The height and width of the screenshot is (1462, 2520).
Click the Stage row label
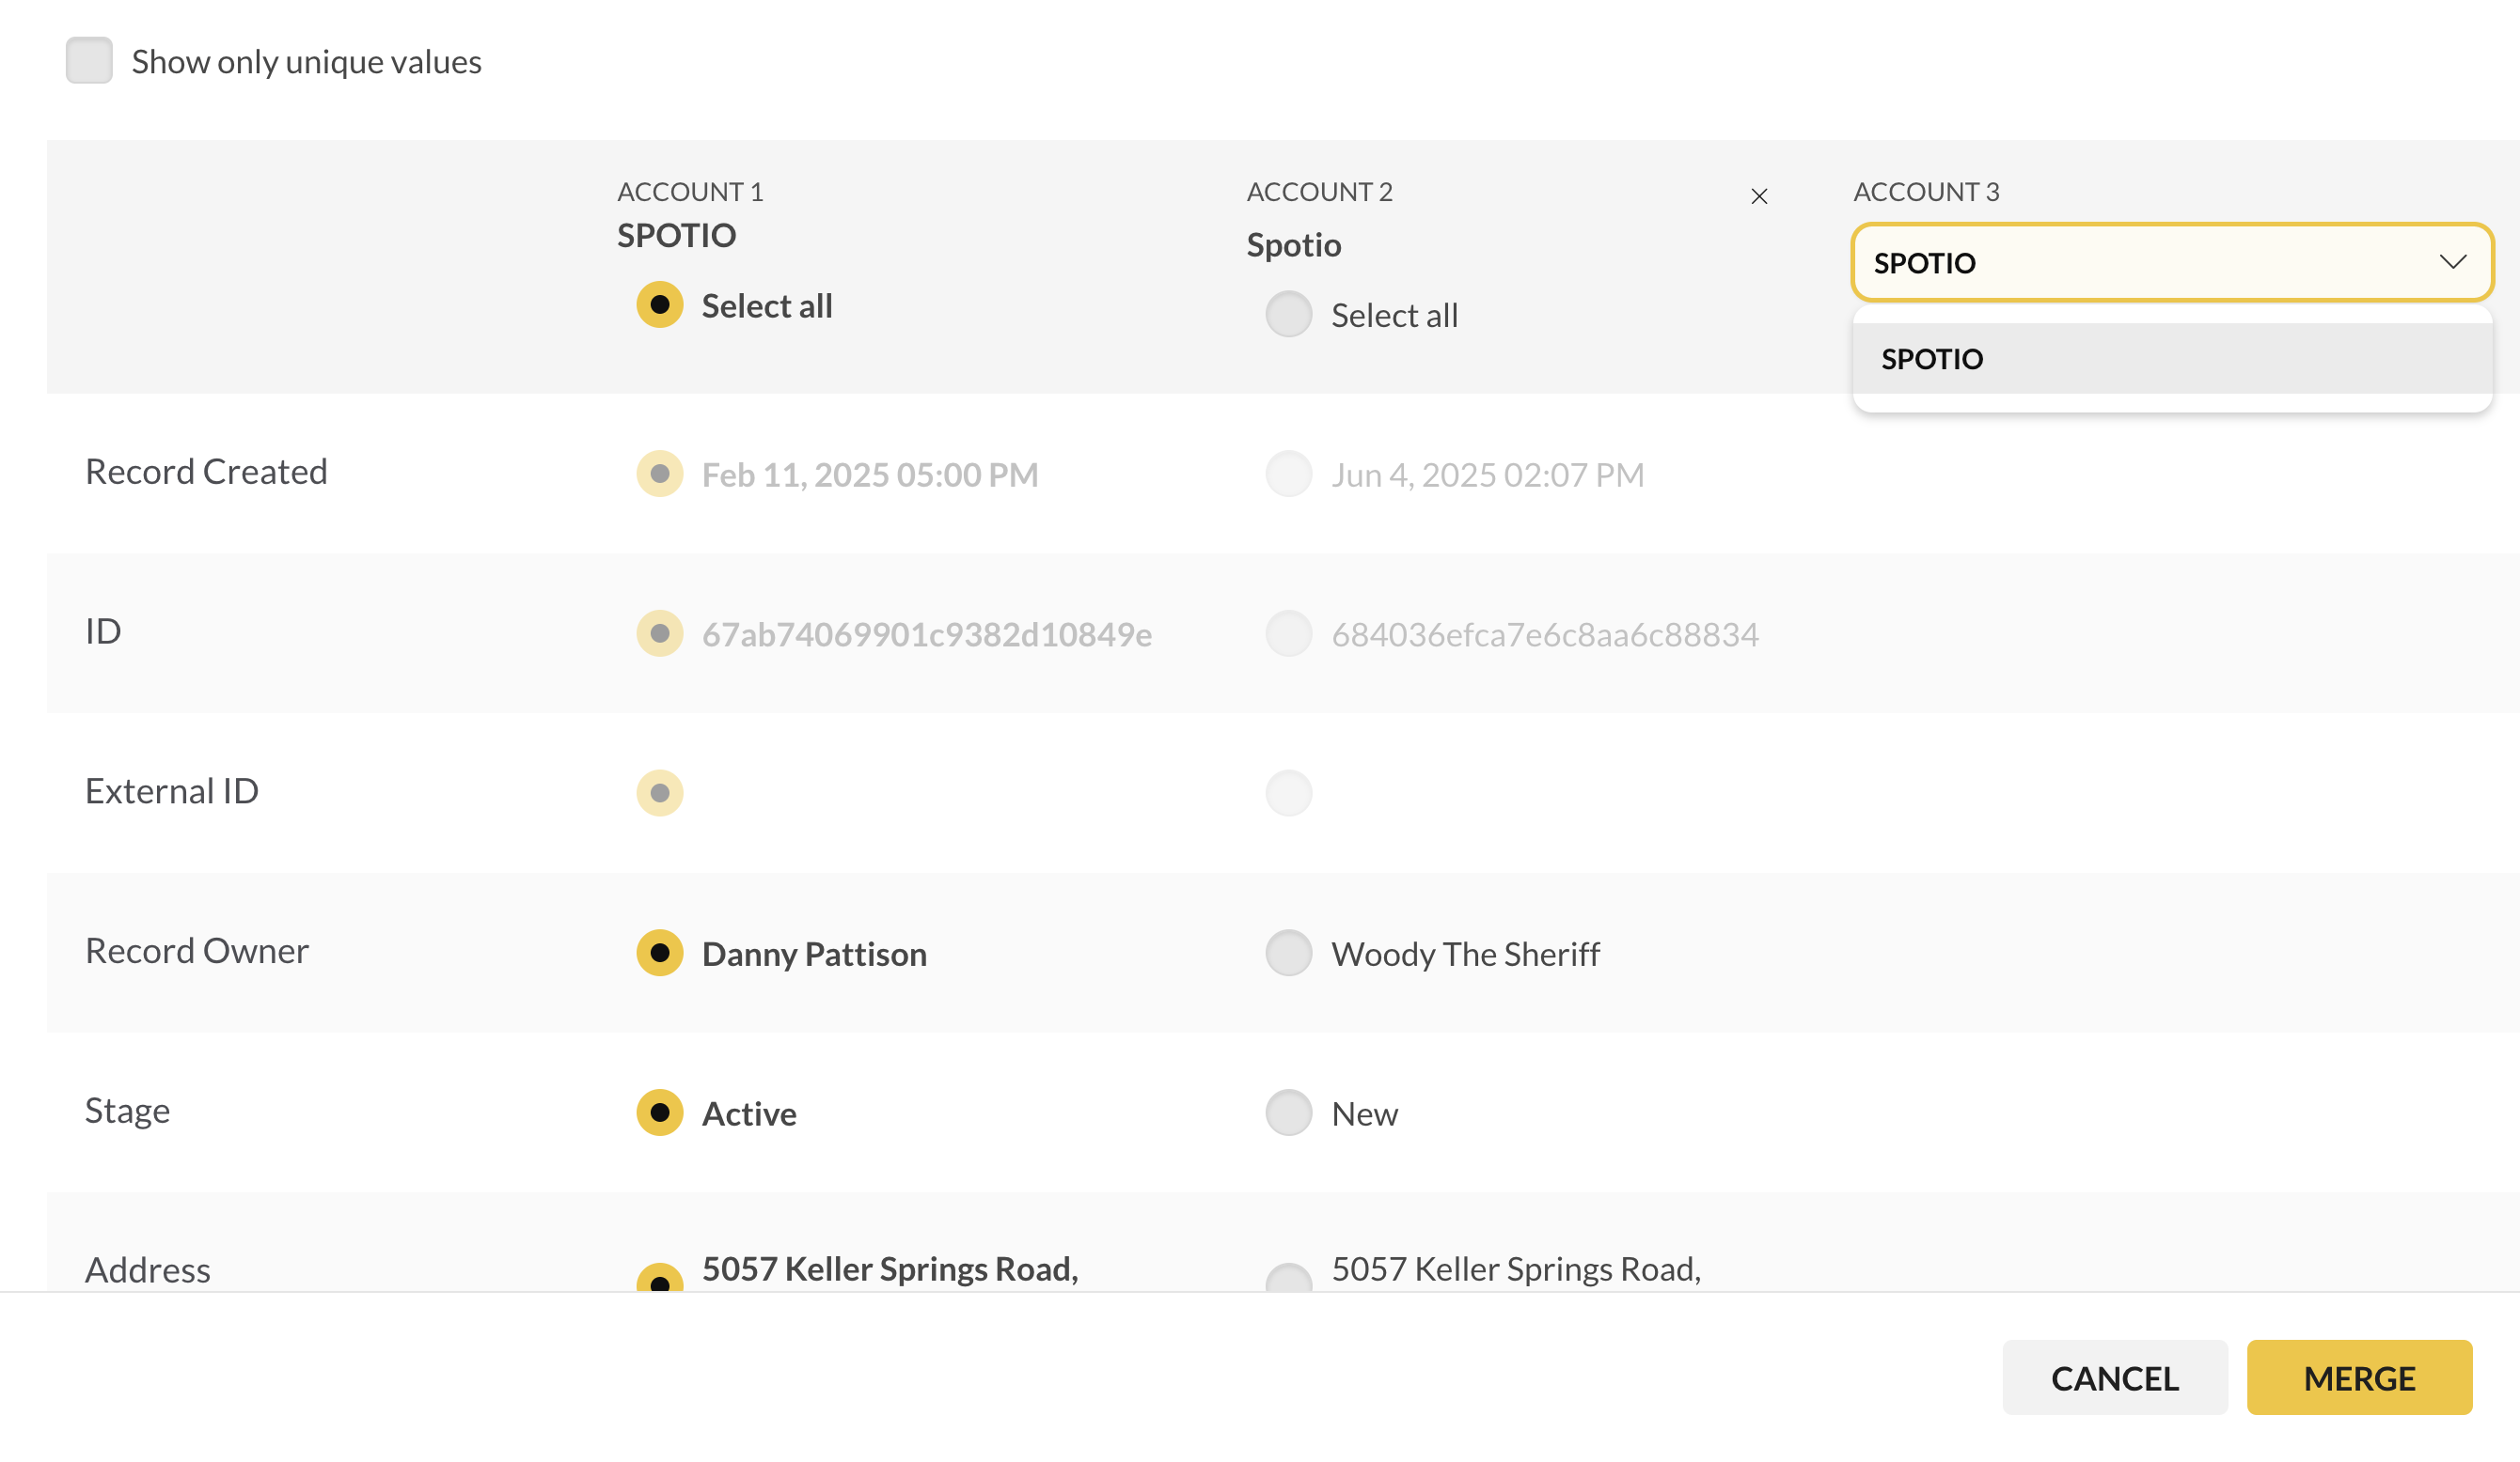click(x=127, y=1112)
